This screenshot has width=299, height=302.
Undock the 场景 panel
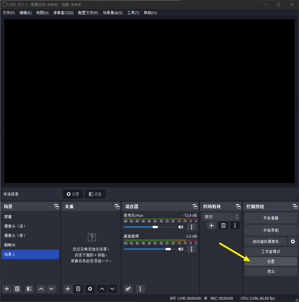(x=57, y=206)
